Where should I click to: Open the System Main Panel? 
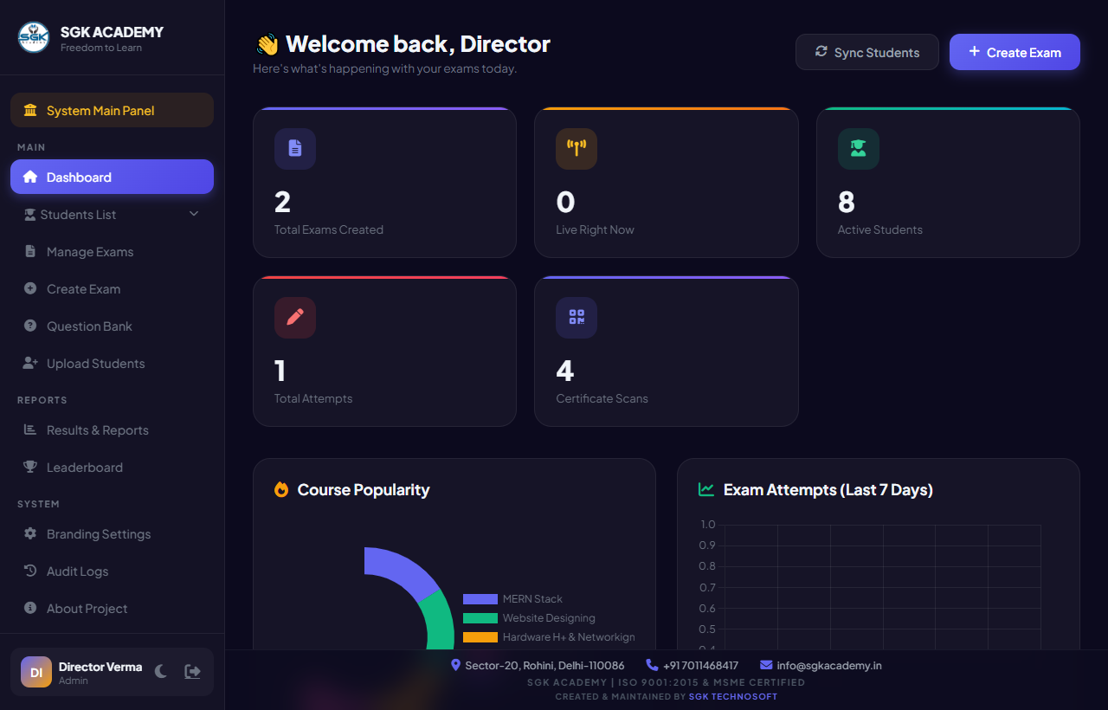pos(112,110)
